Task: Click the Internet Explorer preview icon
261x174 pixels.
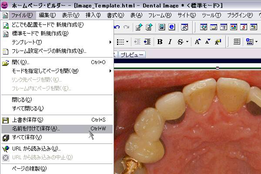Action: click(x=172, y=27)
